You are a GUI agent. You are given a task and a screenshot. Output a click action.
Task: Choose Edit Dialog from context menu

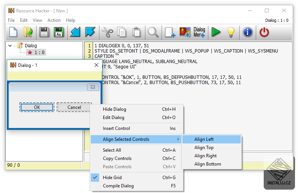(x=137, y=118)
